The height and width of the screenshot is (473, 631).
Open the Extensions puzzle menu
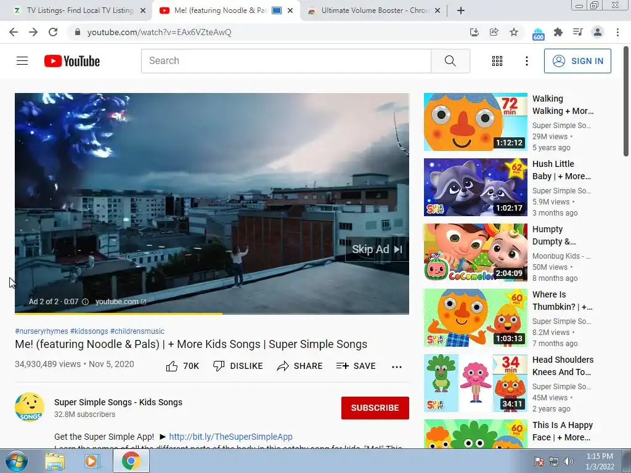558,32
